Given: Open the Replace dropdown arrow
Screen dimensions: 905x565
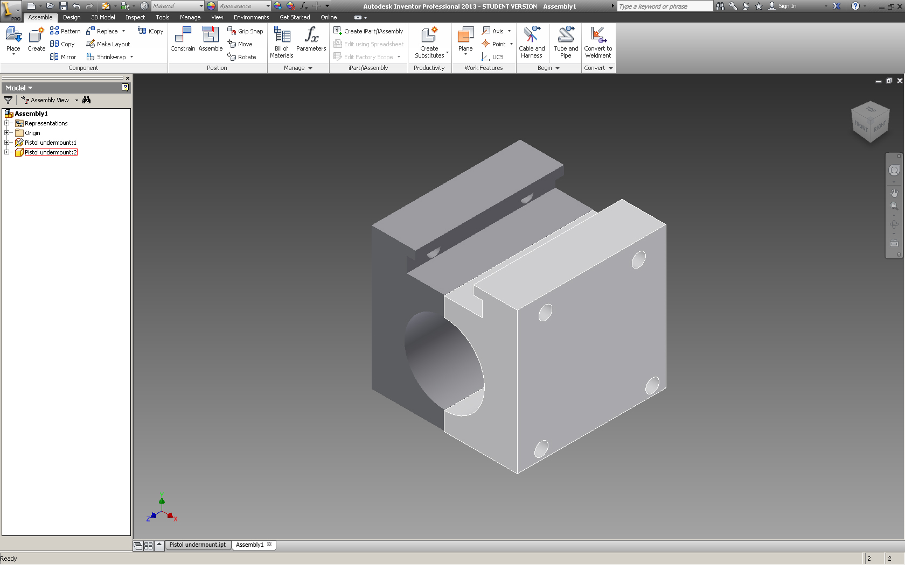Looking at the screenshot, I should pos(123,31).
